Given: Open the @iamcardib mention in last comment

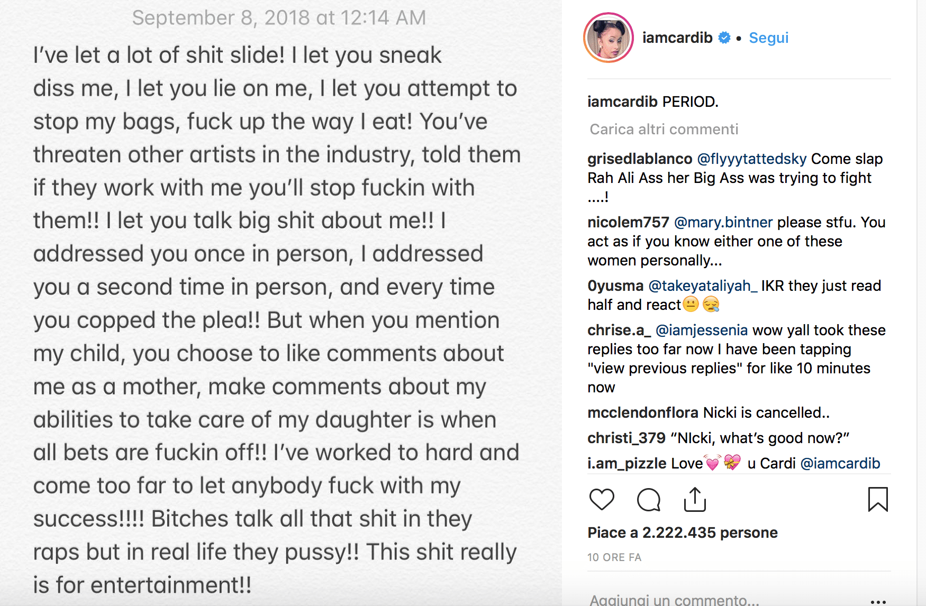Looking at the screenshot, I should tap(840, 464).
